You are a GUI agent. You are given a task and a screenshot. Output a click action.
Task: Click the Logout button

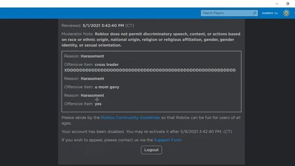click(151, 150)
